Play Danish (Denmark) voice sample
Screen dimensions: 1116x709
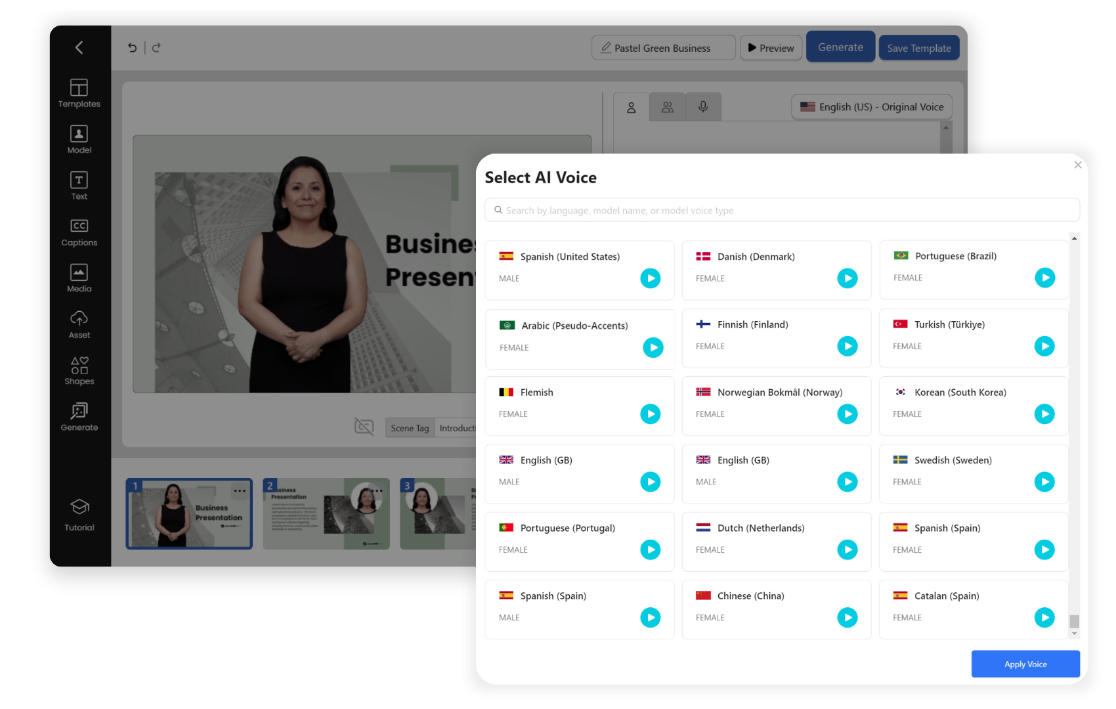pyautogui.click(x=848, y=278)
